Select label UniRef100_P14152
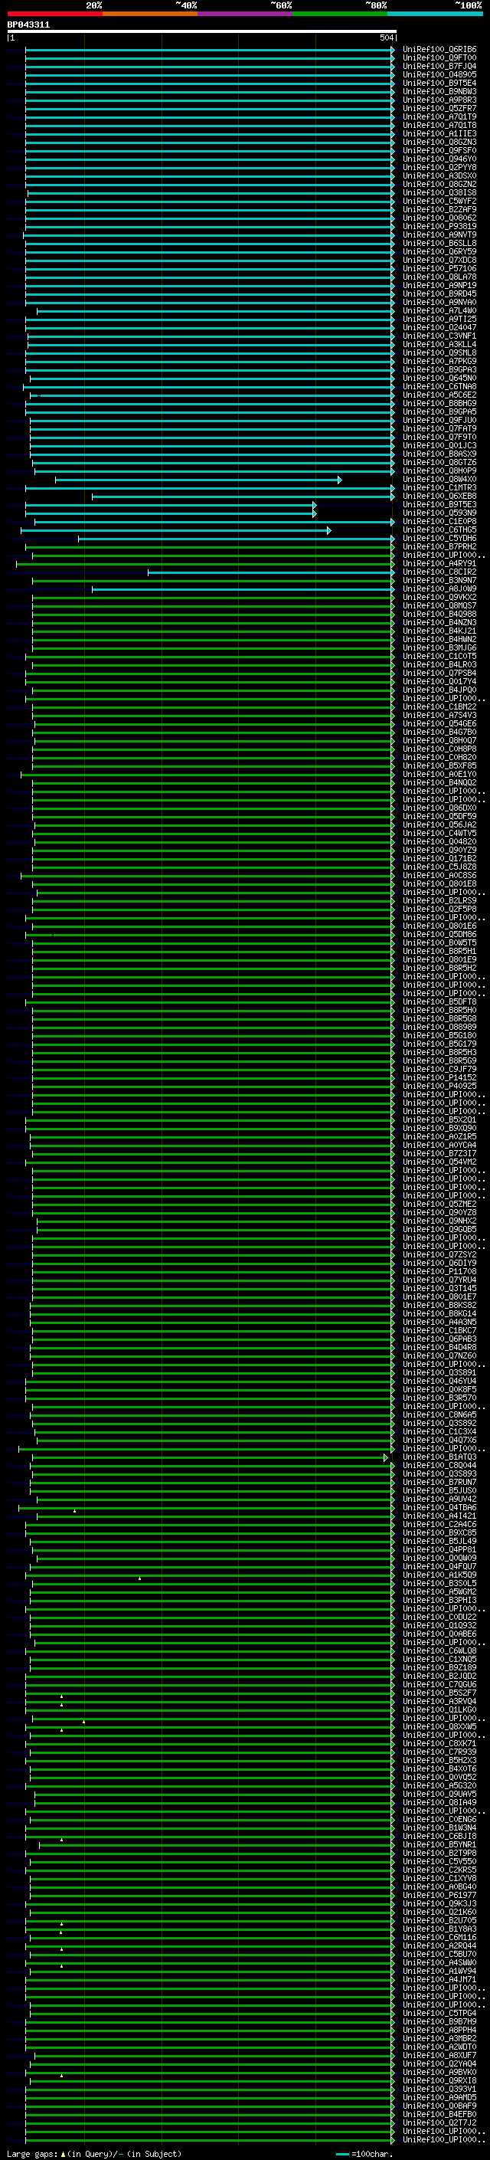This screenshot has width=490, height=2160. pos(439,1077)
